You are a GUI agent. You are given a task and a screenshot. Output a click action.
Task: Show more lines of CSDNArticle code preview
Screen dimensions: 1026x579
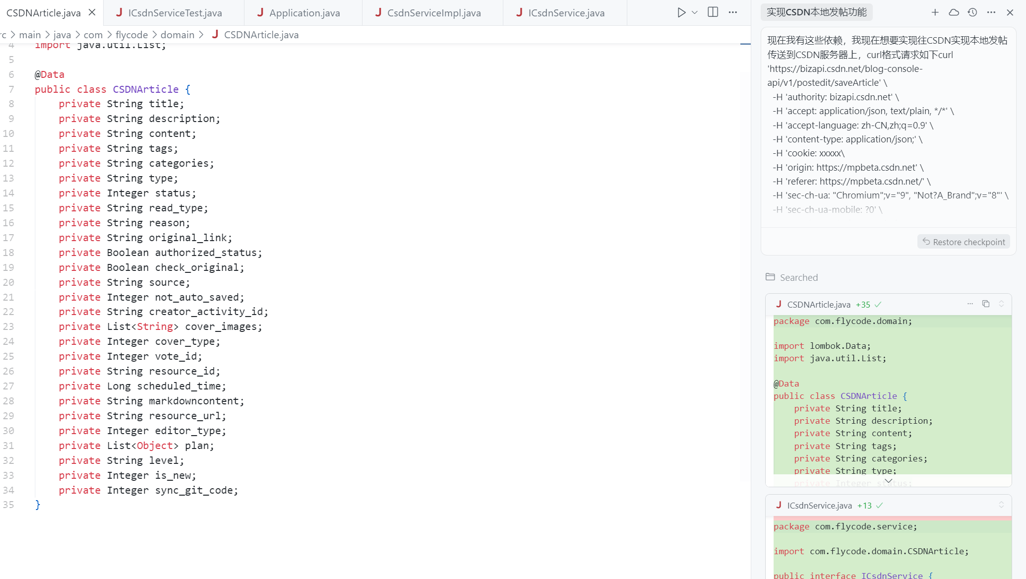click(888, 480)
